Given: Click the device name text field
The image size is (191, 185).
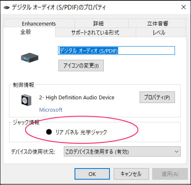Looking at the screenshot, I should tap(116, 51).
